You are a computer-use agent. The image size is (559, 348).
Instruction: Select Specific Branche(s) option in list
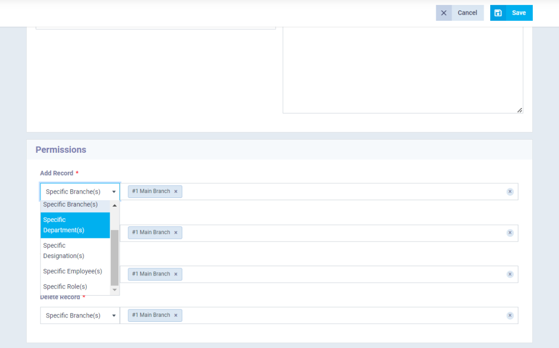pyautogui.click(x=75, y=205)
